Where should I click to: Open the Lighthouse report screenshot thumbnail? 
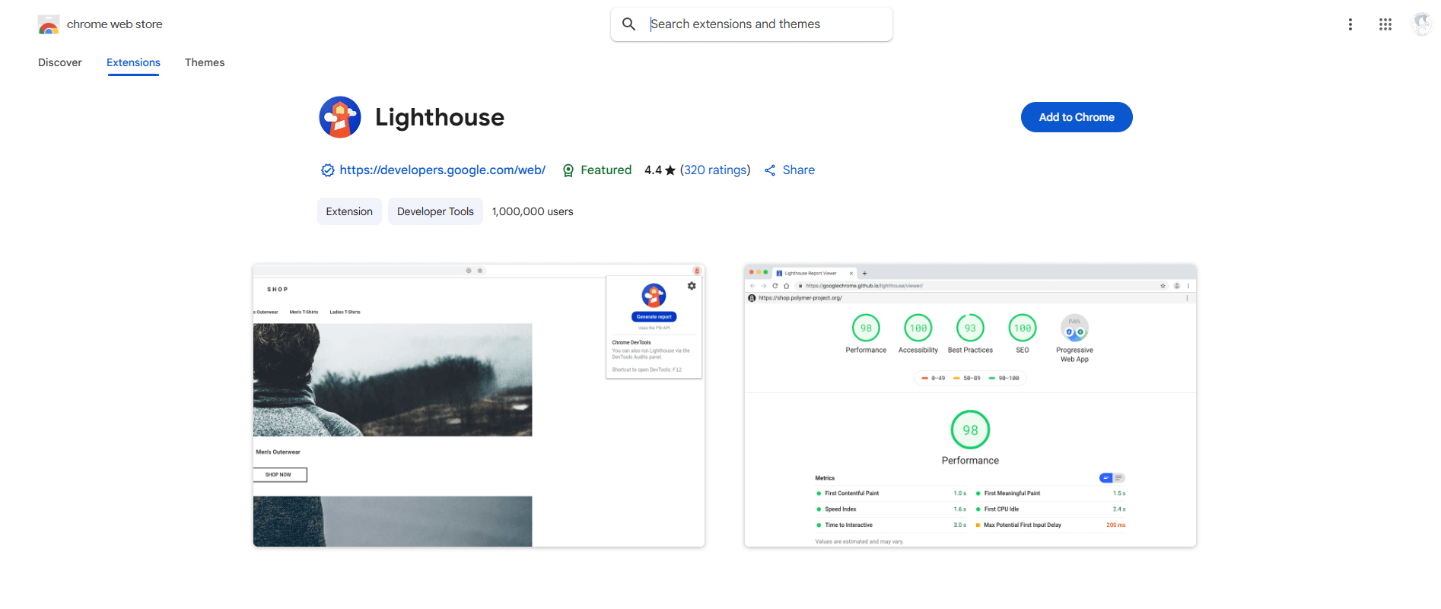click(970, 405)
